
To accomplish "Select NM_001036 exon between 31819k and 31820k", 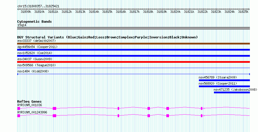I will [x=168, y=108].
